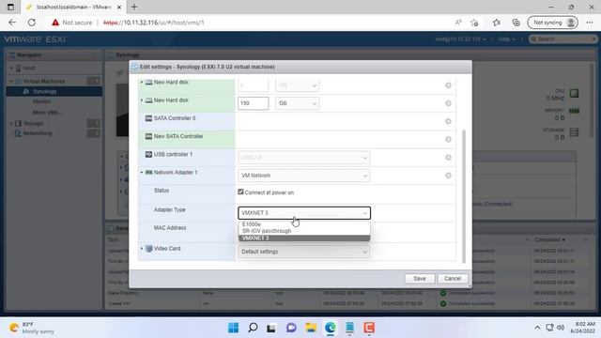Remove SATA Controller 0

(448, 121)
